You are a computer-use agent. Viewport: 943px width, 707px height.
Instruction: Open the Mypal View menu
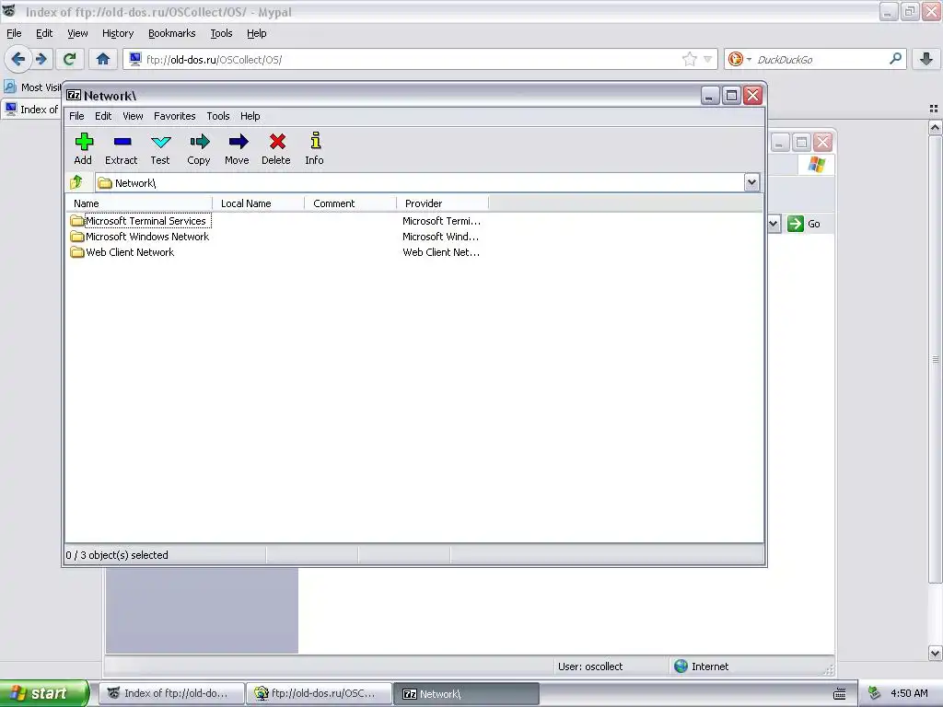(x=77, y=33)
